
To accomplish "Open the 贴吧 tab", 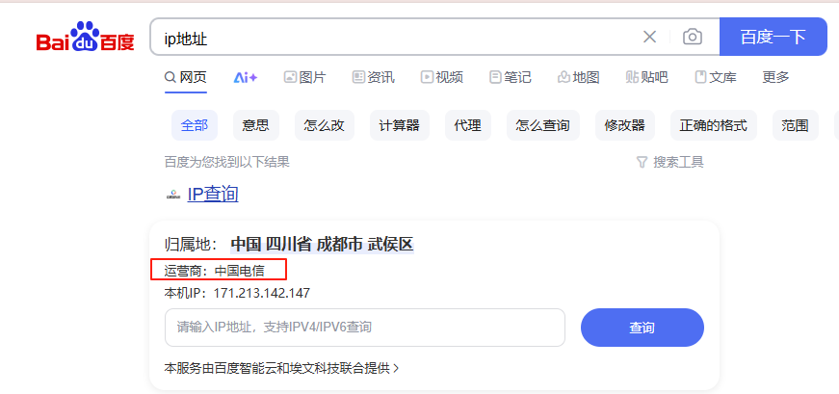I will [x=646, y=77].
